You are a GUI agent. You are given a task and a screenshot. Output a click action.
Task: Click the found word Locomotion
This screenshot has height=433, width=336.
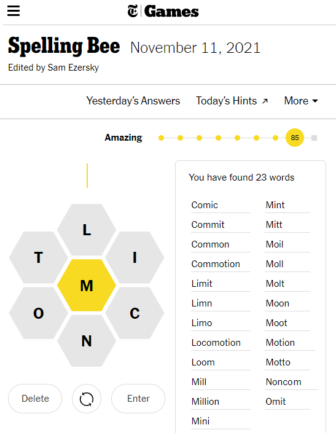point(216,343)
